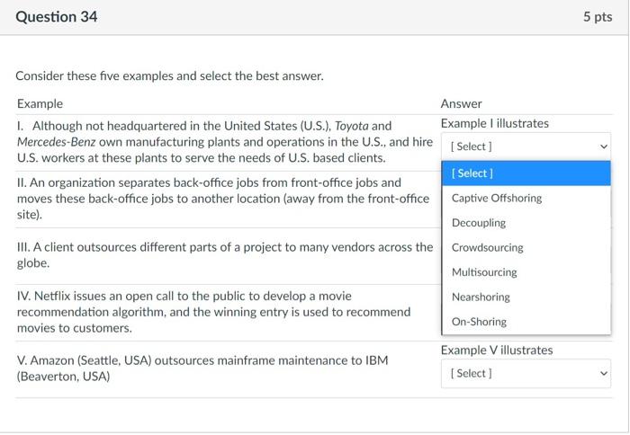Viewport: 630px width, 435px height.
Task: Click Example IV text about Netflix open call
Action: pos(214,312)
